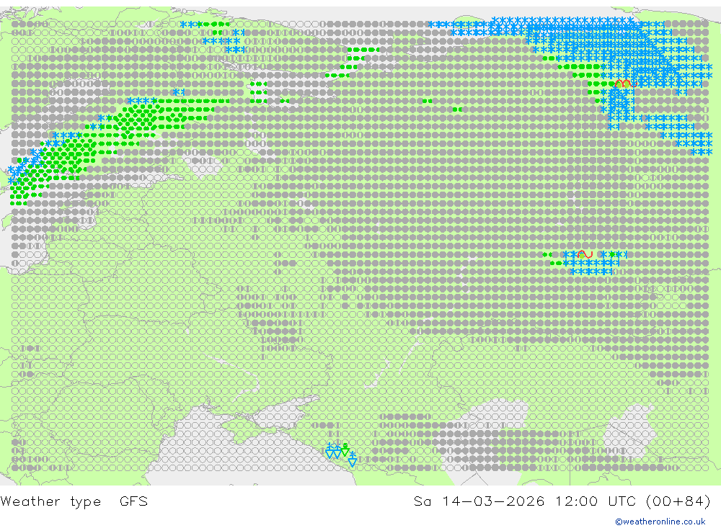
Task: Click the ©weatheronline.co.uk copyright link
Action: coord(660,522)
